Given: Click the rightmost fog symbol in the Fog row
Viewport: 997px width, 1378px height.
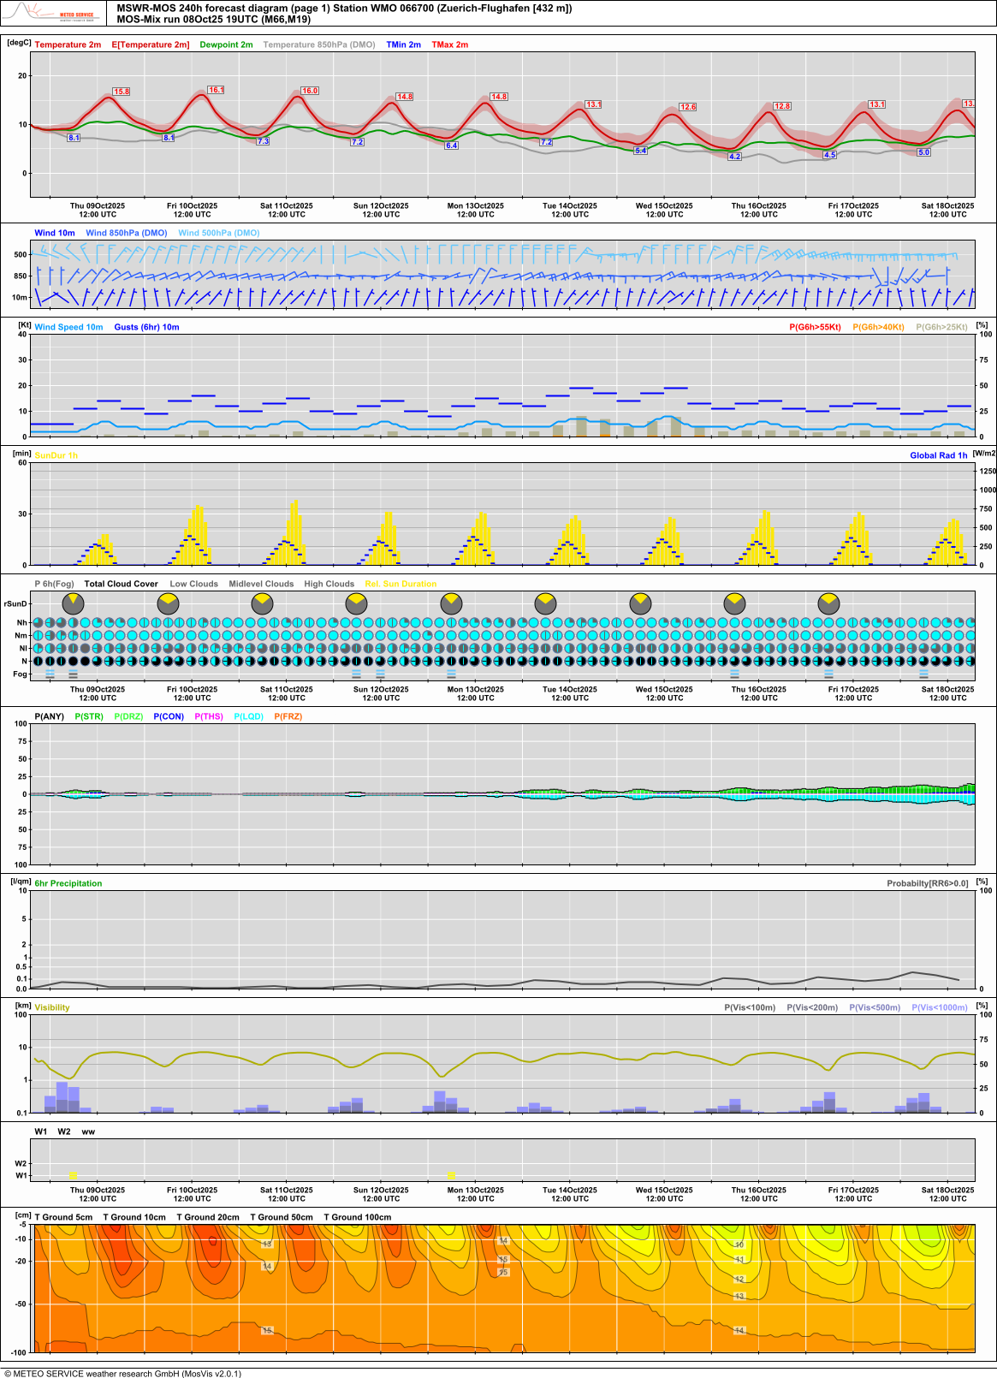Looking at the screenshot, I should pyautogui.click(x=923, y=674).
